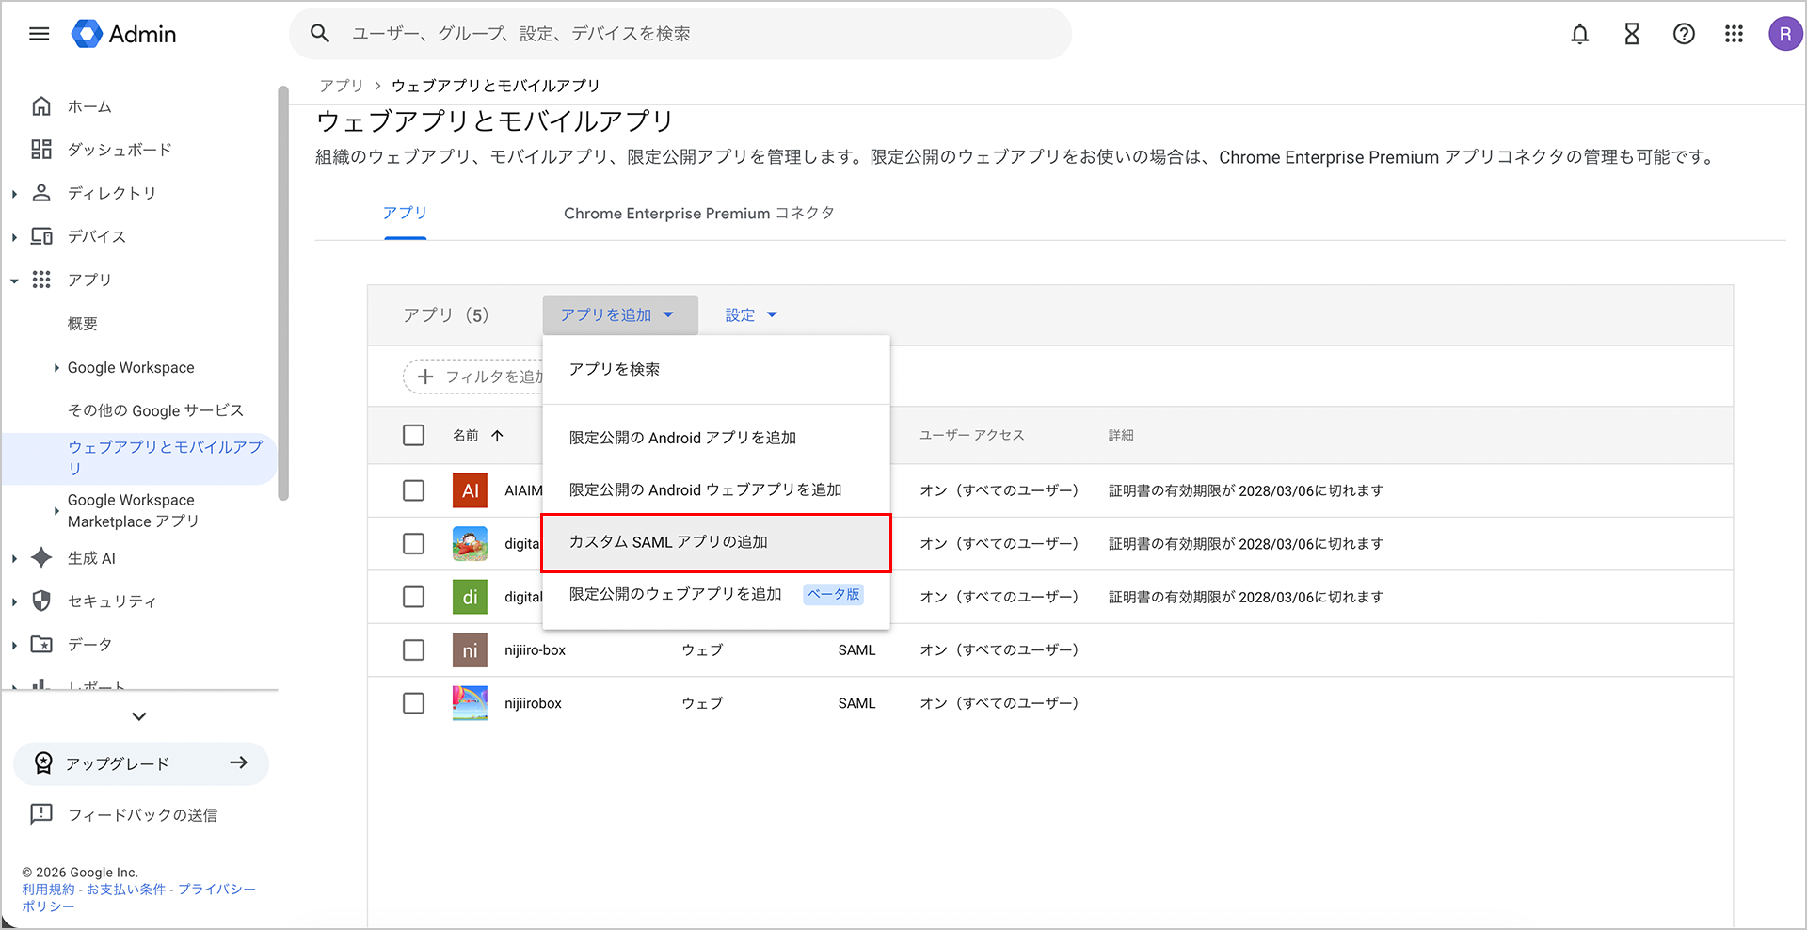Click the nijiirobox rainbow app icon
Viewport: 1807px width, 930px height.
click(x=470, y=703)
